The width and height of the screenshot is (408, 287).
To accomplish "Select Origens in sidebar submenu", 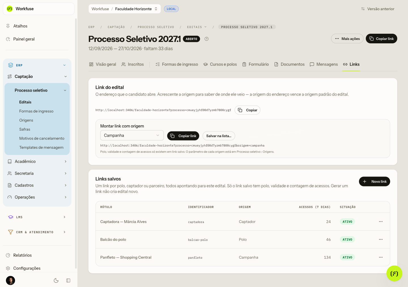I will click(x=26, y=120).
